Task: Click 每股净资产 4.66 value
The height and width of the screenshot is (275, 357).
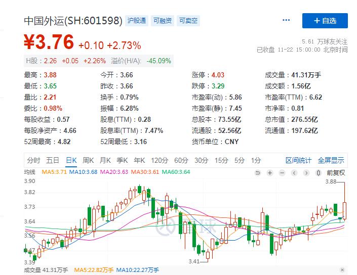Action: coord(70,131)
